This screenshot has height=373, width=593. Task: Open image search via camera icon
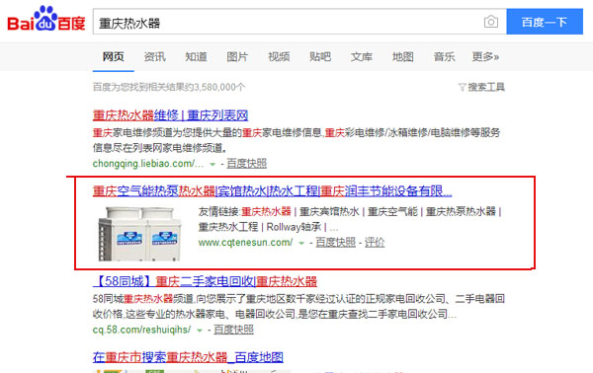pos(490,22)
